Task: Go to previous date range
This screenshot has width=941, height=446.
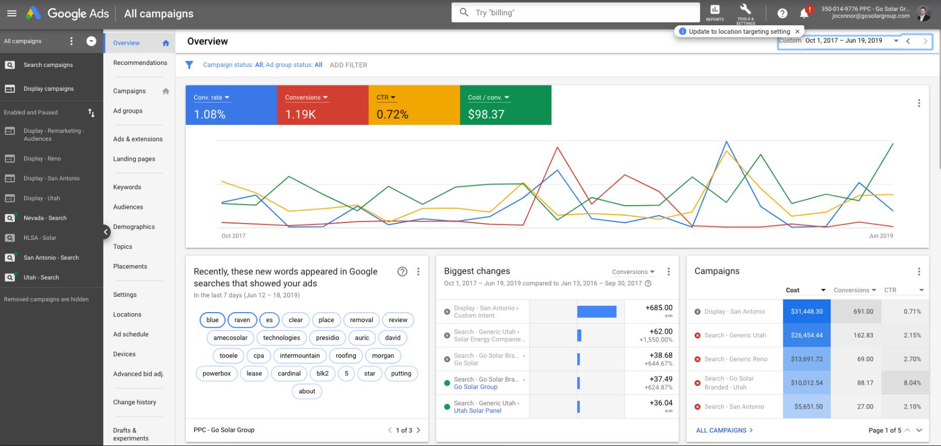Action: [x=908, y=41]
